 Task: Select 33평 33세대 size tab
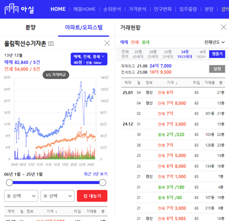[x=168, y=54]
